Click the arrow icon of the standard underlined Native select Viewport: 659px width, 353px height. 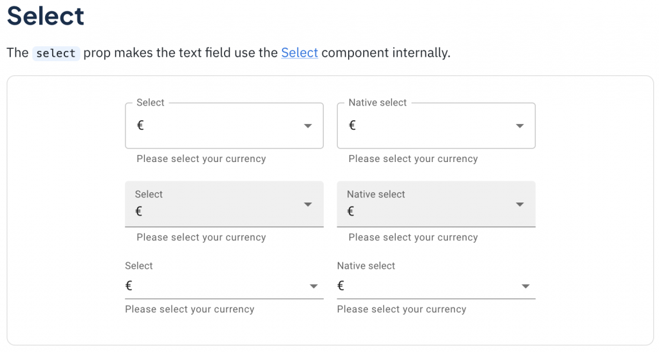(525, 286)
